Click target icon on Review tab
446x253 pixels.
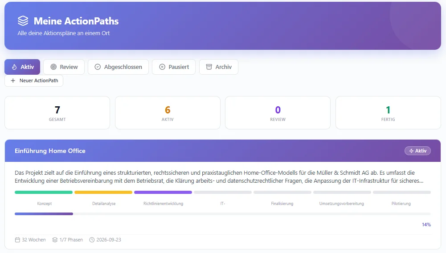click(53, 67)
